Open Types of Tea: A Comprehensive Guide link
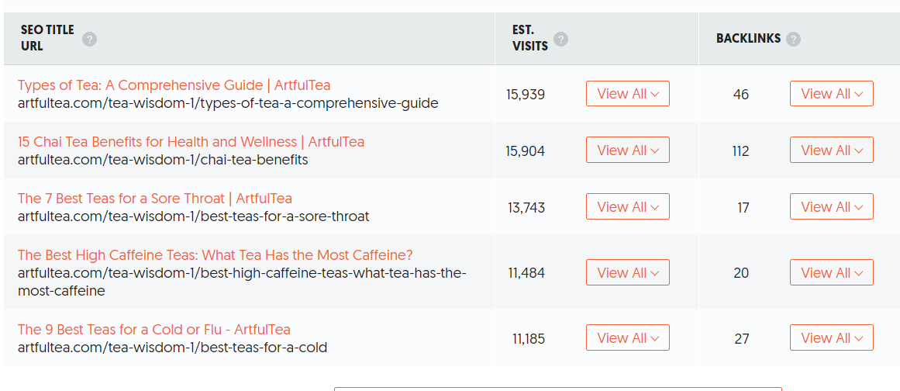The image size is (900, 391). coord(174,85)
